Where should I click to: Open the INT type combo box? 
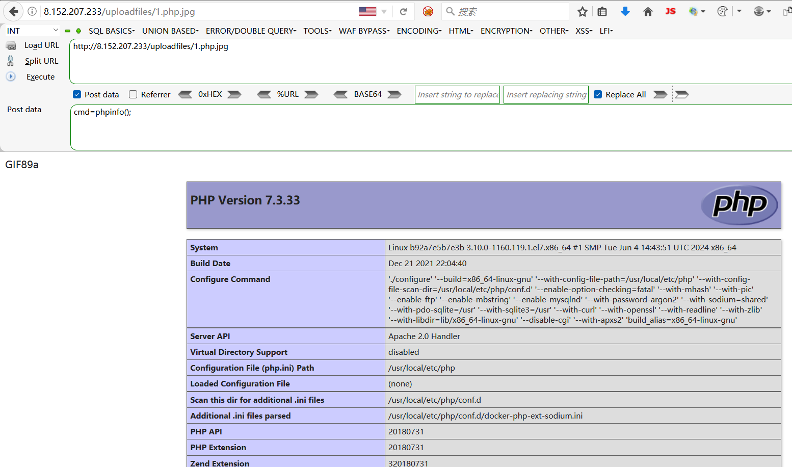33,31
